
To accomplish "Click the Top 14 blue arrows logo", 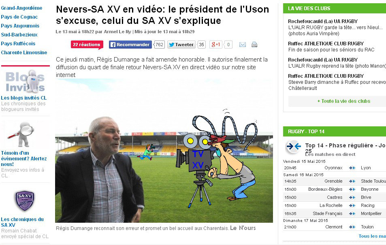I will [293, 147].
